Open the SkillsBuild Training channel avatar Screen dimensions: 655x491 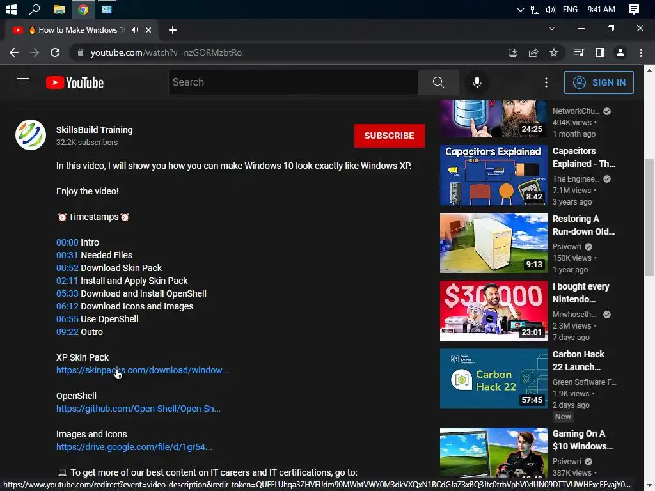point(31,135)
